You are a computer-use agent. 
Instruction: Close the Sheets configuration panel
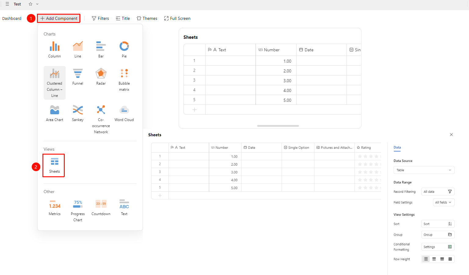coord(451,135)
